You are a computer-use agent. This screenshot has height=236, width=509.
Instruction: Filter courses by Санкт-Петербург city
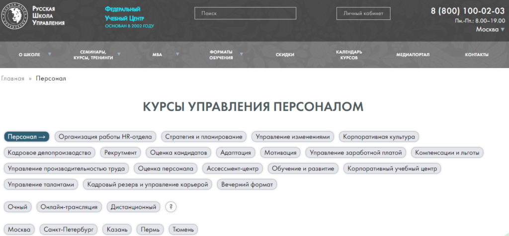tap(69, 230)
